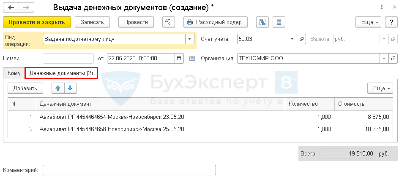Expand the Вид операции dropdown
Screen dimensions: 399x177
click(x=189, y=39)
